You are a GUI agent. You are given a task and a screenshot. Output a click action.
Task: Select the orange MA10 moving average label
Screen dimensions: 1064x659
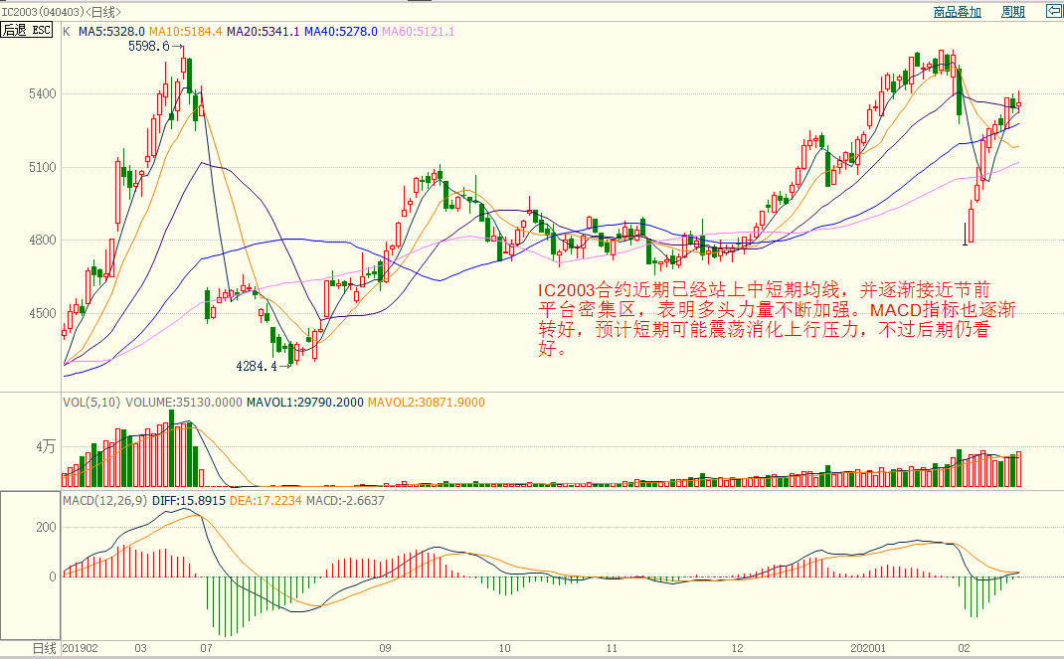coord(186,32)
